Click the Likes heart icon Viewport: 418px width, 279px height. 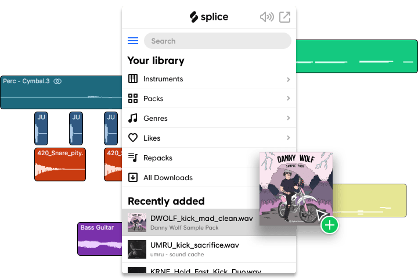pyautogui.click(x=133, y=138)
